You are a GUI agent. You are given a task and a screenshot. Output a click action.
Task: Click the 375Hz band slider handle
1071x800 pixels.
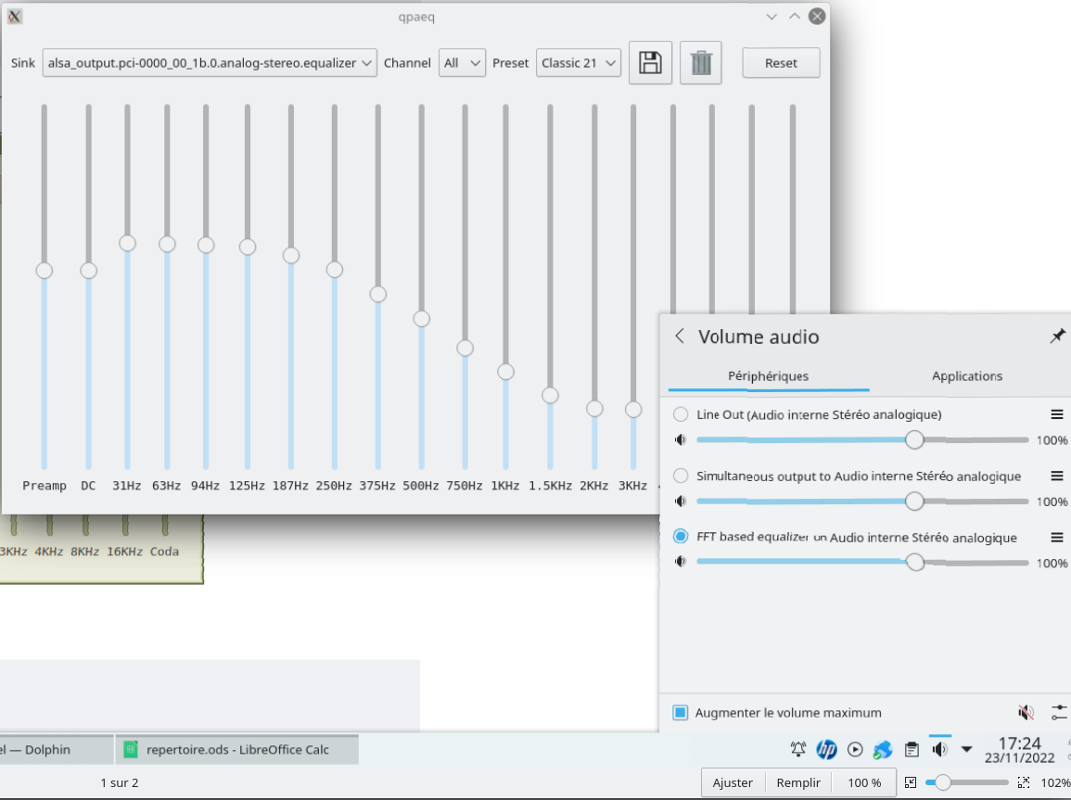pyautogui.click(x=377, y=294)
